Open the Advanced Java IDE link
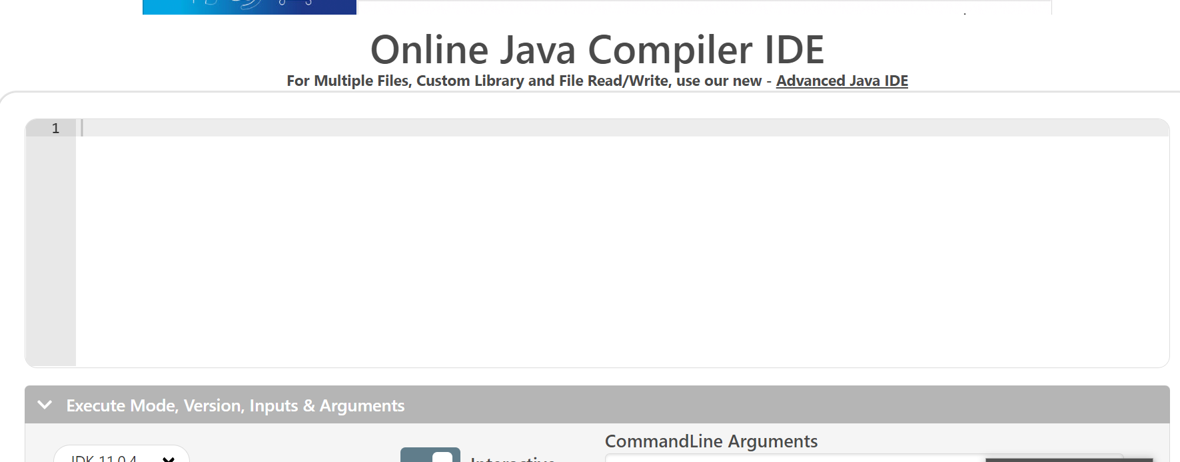Viewport: 1180px width, 462px height. point(842,81)
